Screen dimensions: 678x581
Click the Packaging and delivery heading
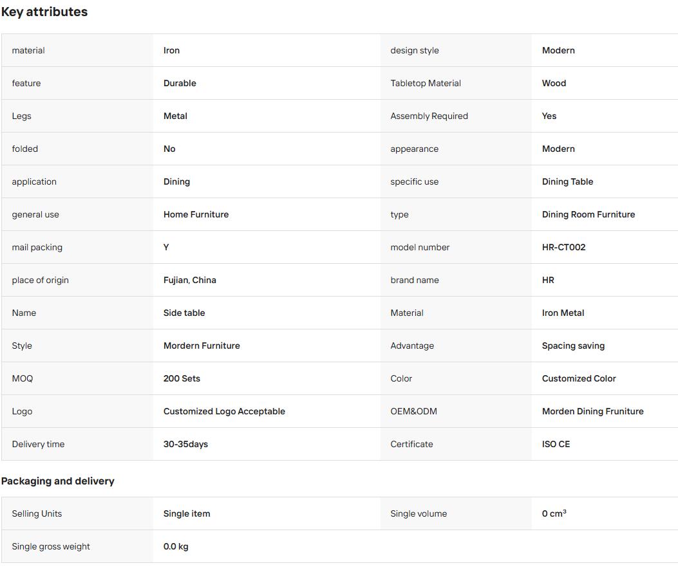58,481
